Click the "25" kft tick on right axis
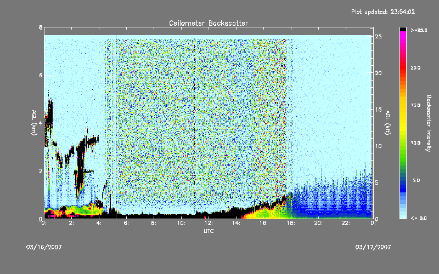The image size is (439, 274). click(378, 37)
